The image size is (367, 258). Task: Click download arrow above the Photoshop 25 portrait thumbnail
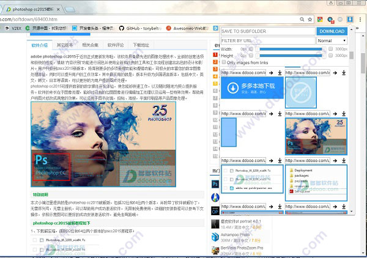coord(344,114)
